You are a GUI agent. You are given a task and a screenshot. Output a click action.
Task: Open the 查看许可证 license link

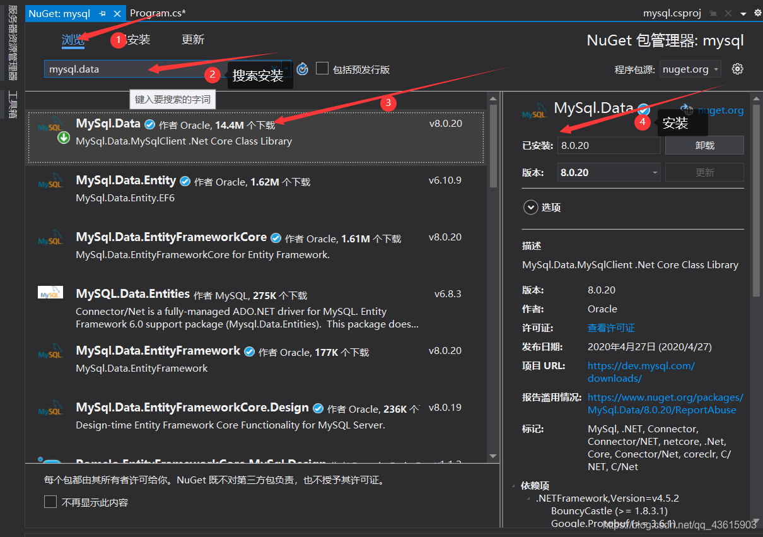click(x=611, y=328)
